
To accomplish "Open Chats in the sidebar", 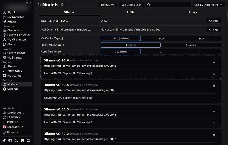I will coord(17,44).
